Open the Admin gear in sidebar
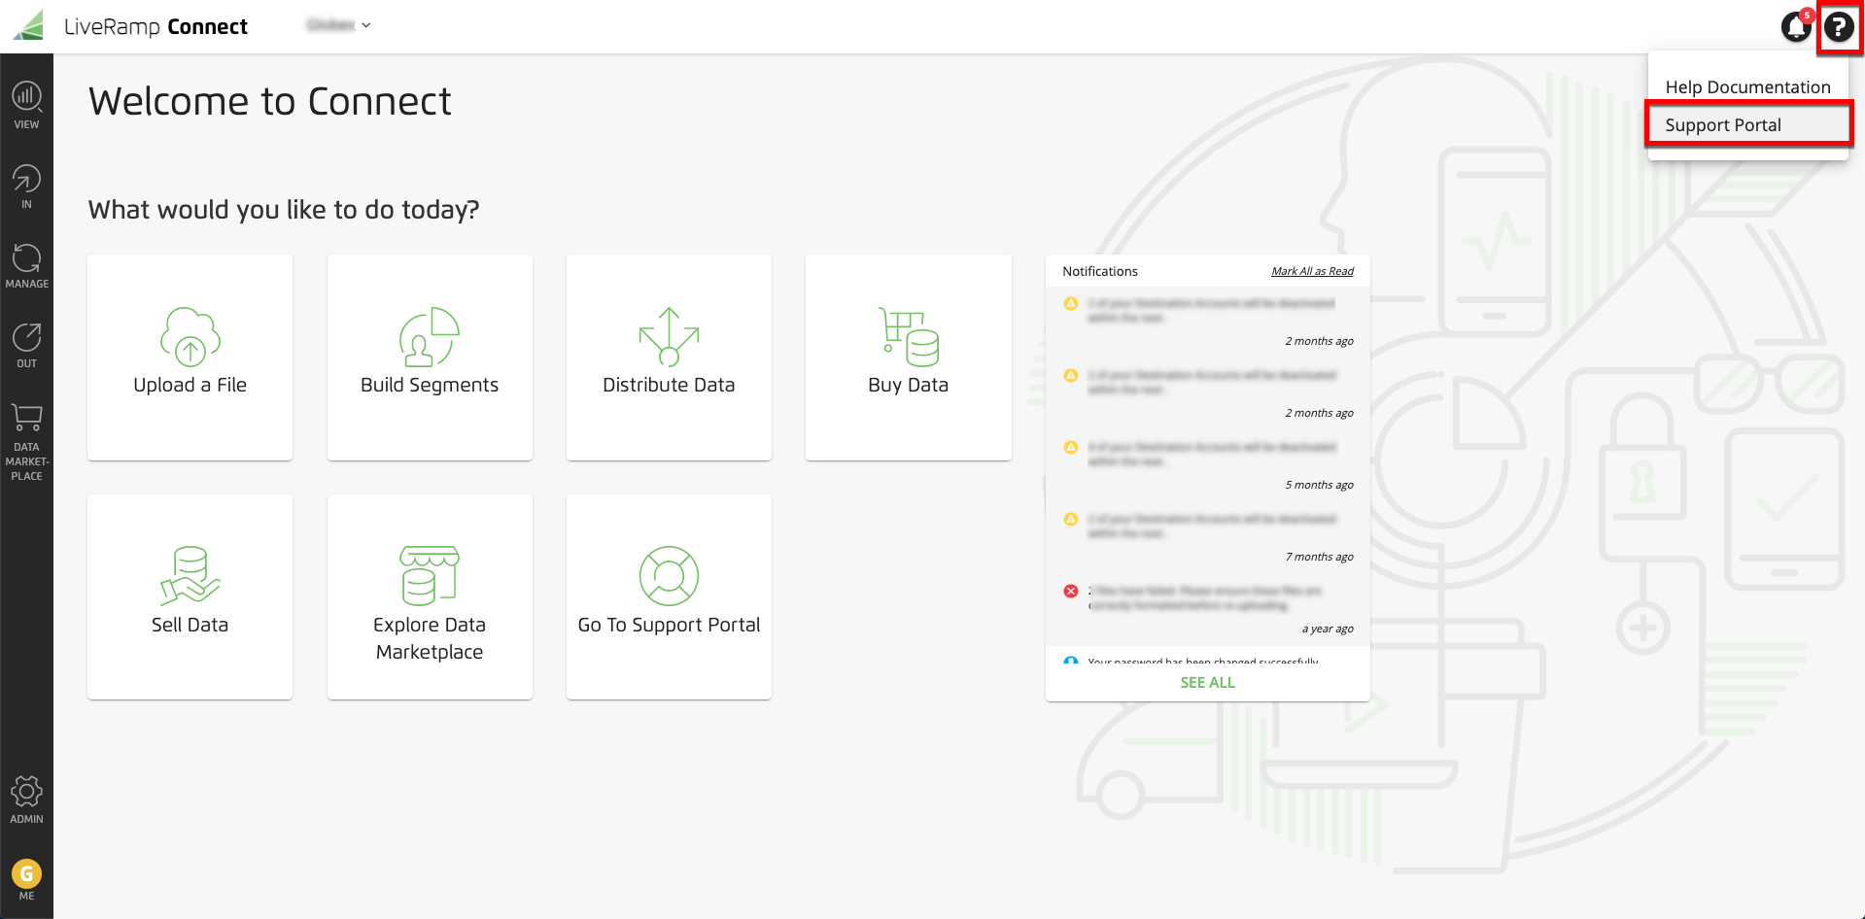Viewport: 1865px width, 919px height. pyautogui.click(x=26, y=800)
